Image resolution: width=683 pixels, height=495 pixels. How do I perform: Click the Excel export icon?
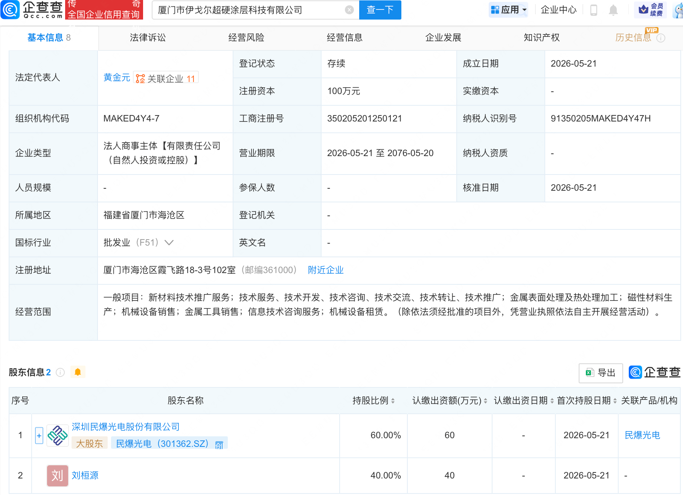(x=590, y=372)
